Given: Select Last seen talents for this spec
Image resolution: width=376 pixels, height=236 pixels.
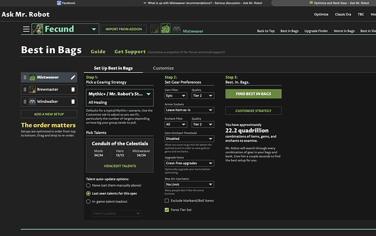Looking at the screenshot, I should 88,194.
